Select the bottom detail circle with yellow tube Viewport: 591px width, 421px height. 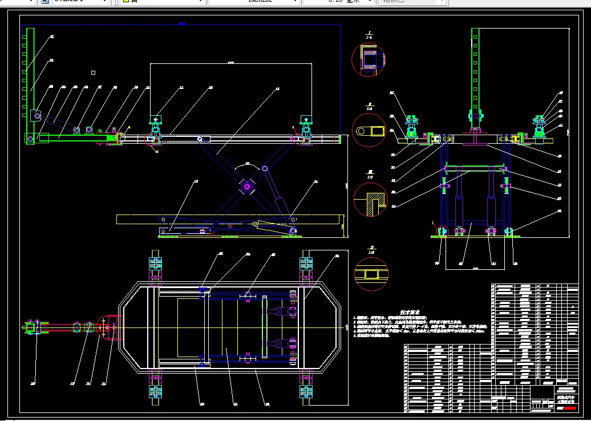(371, 274)
